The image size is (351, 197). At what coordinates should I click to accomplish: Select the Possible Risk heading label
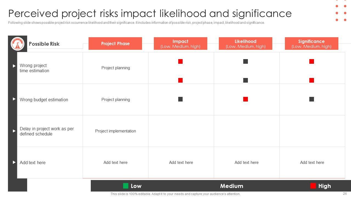[44, 44]
